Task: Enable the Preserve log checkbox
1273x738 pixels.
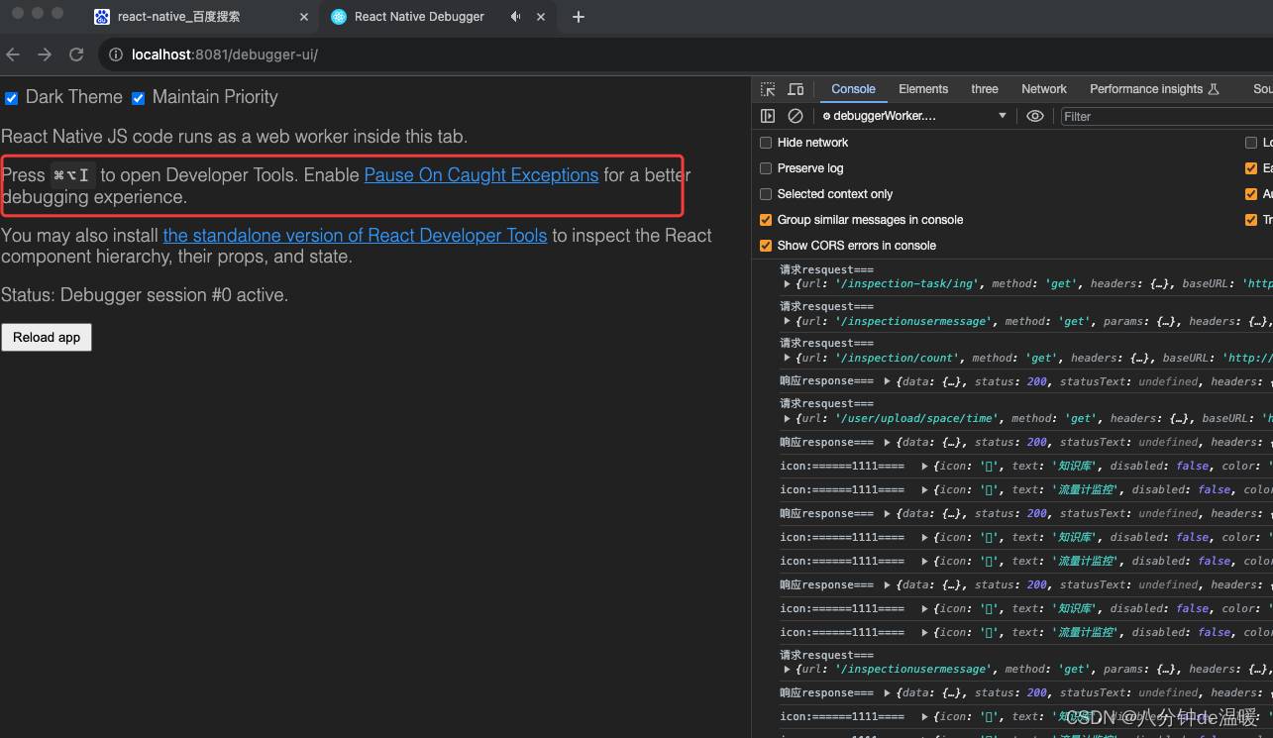Action: click(x=766, y=168)
